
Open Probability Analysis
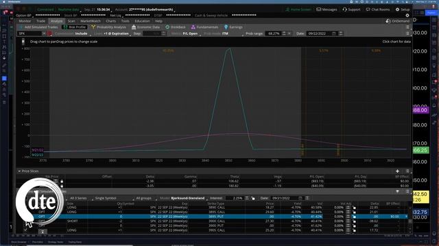point(108,27)
